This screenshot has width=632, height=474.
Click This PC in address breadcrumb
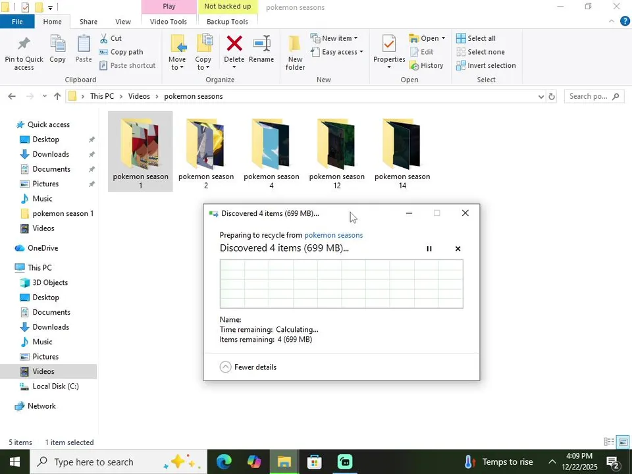(102, 96)
